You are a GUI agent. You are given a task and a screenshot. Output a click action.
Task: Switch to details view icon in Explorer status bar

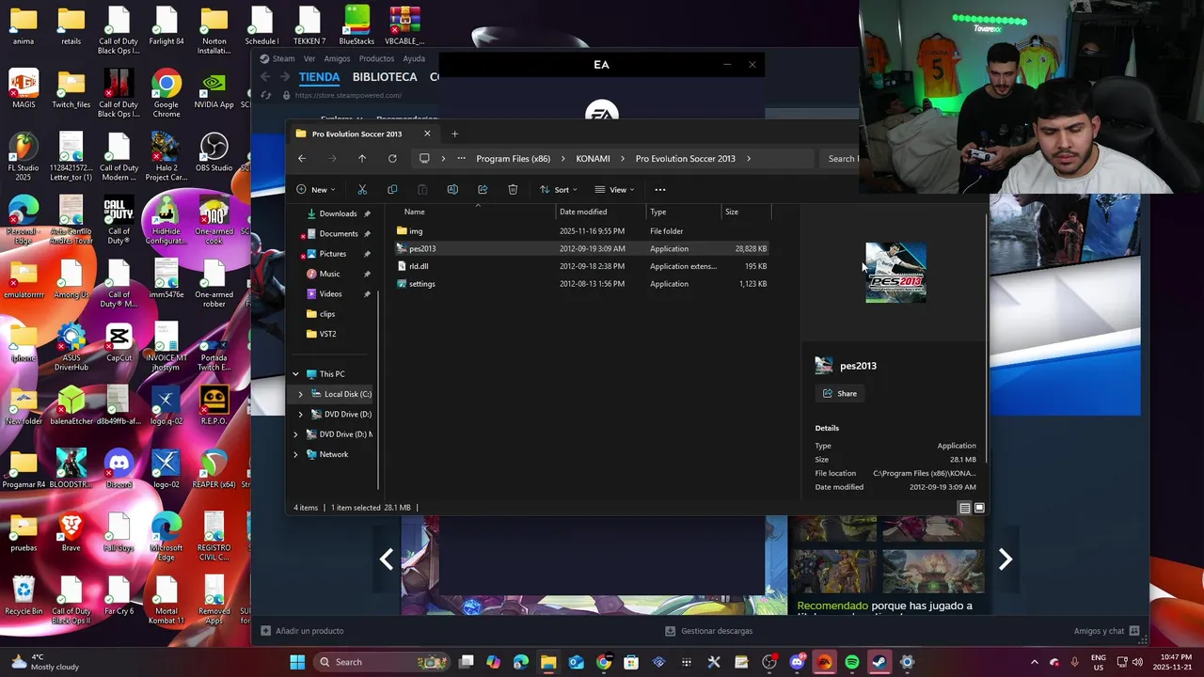tap(964, 508)
